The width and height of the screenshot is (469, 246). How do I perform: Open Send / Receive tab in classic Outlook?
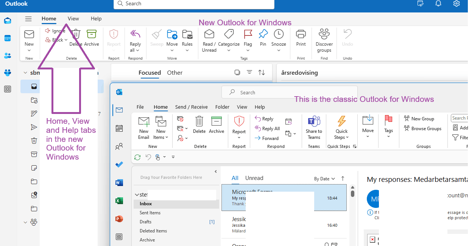click(191, 107)
